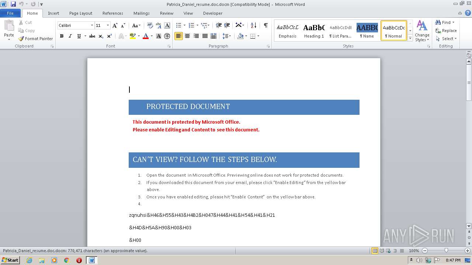The height and width of the screenshot is (265, 472).
Task: Click the Undo icon in title bar
Action: pos(21,4)
